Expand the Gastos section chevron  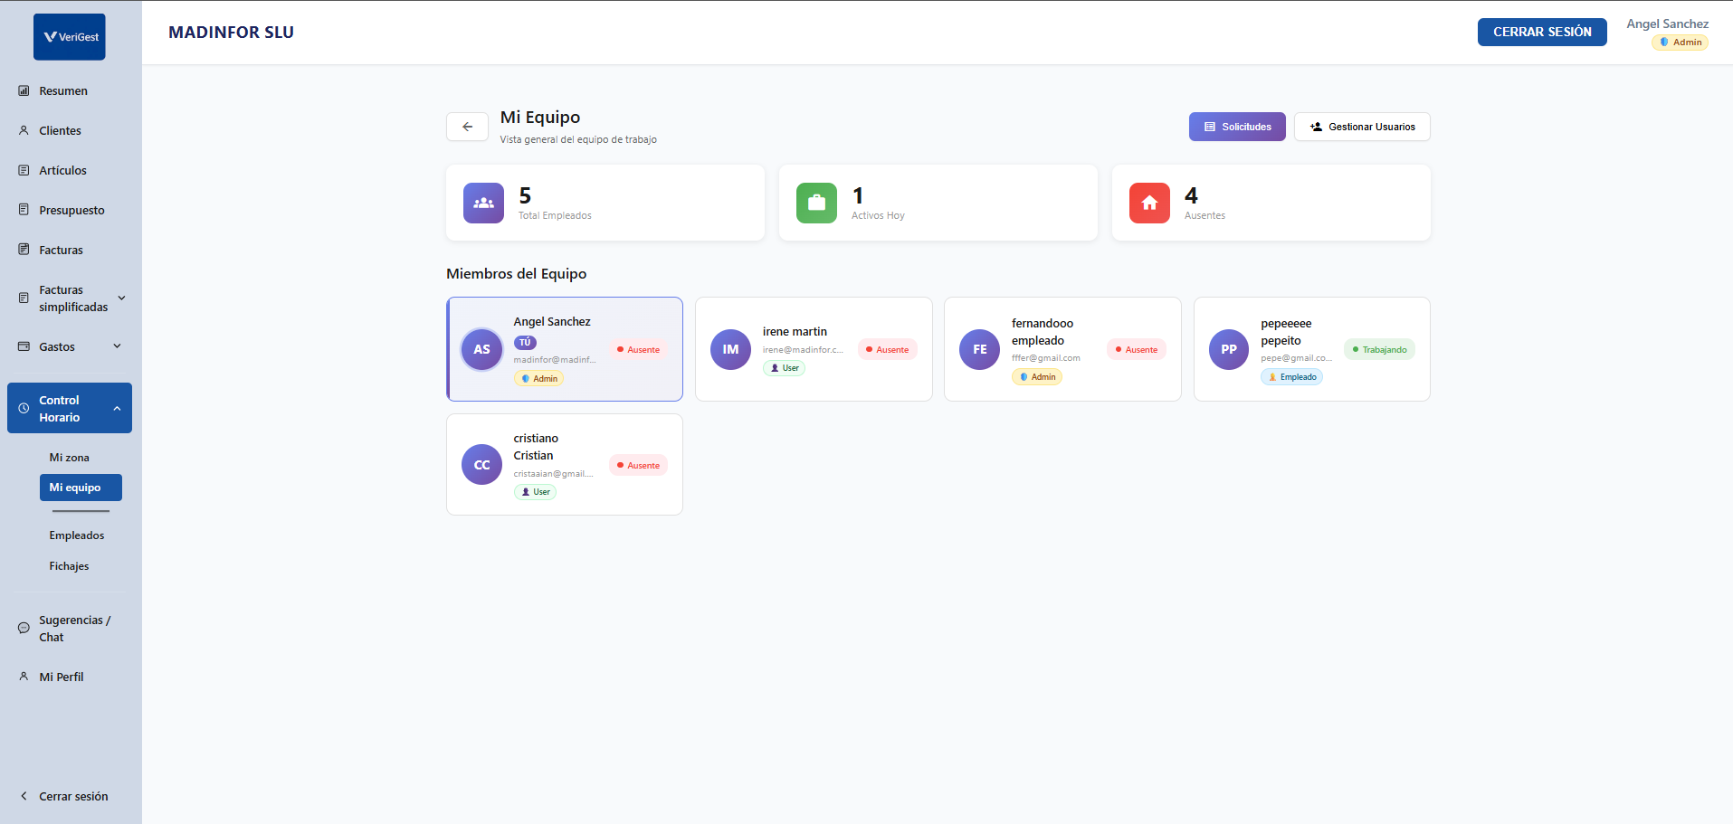116,346
